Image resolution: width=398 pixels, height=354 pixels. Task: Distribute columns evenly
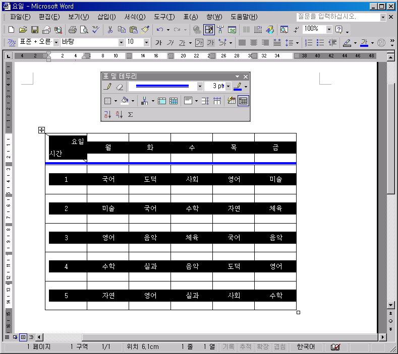(x=217, y=101)
